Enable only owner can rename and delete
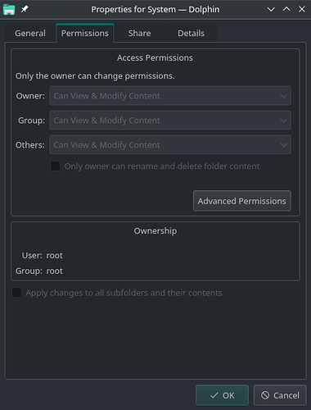 click(56, 166)
